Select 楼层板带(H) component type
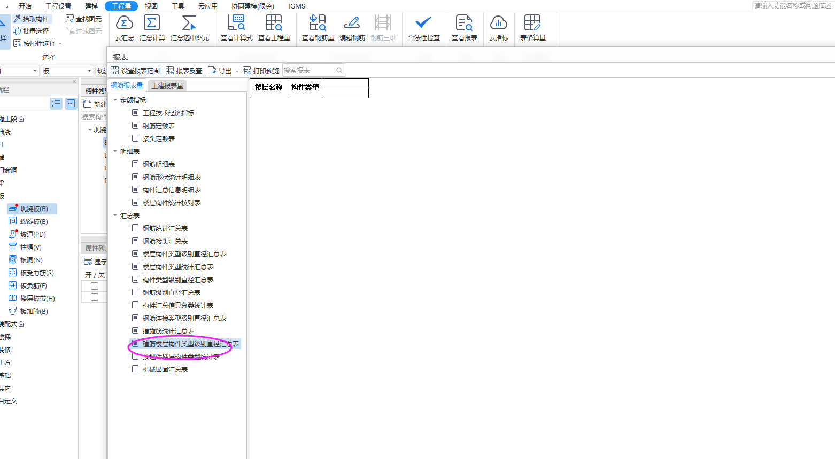This screenshot has height=459, width=835. pyautogui.click(x=32, y=299)
